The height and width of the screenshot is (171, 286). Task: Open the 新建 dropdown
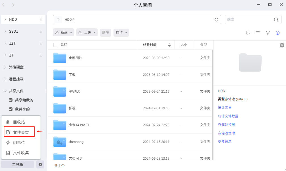(x=64, y=32)
